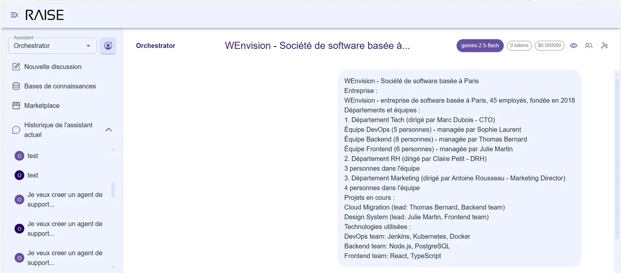Click the gemini-2.5-flash model selector
621x273 pixels.
point(480,46)
